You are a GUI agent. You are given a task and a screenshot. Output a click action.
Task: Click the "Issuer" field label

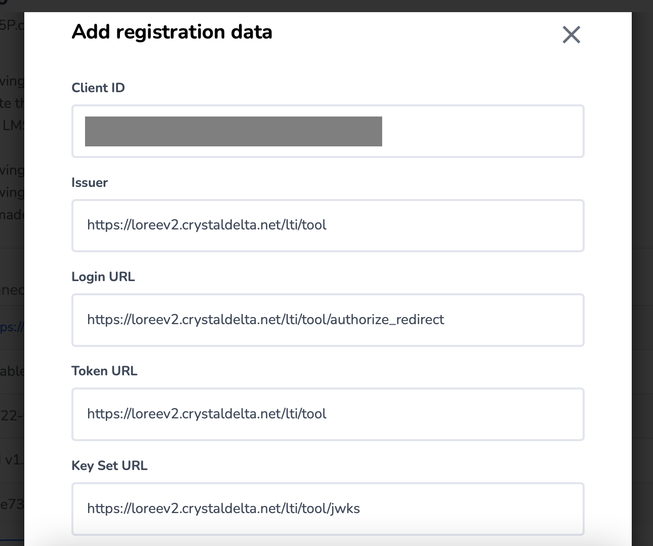(x=90, y=182)
